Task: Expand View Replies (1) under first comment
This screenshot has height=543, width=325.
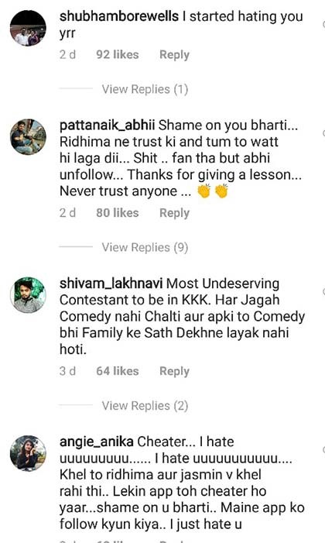Action: click(145, 89)
